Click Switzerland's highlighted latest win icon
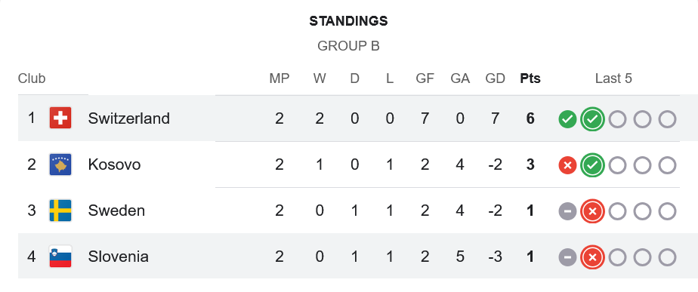The height and width of the screenshot is (292, 698). pyautogui.click(x=592, y=119)
